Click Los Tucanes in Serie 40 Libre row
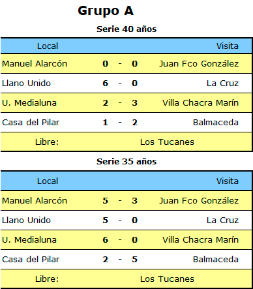 click(x=167, y=142)
